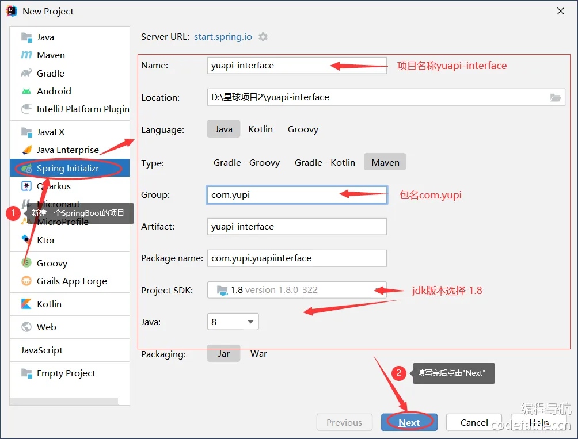Close the New Project dialog
Image resolution: width=578 pixels, height=439 pixels.
pyautogui.click(x=561, y=11)
